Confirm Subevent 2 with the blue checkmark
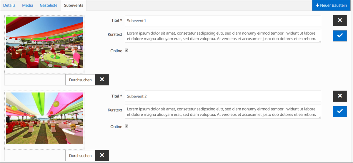 340,111
